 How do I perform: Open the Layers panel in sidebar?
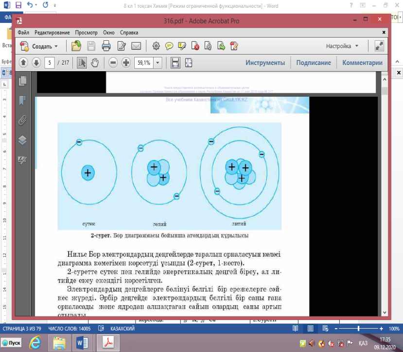pyautogui.click(x=22, y=140)
